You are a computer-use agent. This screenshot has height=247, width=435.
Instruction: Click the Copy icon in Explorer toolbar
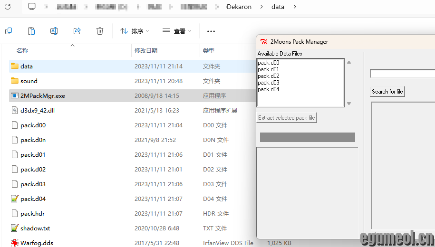click(x=9, y=31)
